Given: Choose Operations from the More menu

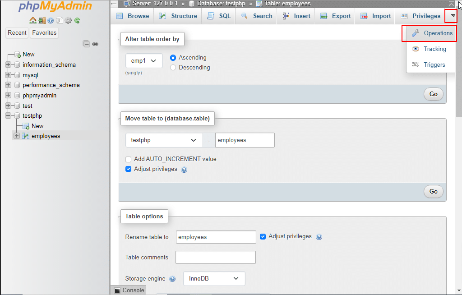Looking at the screenshot, I should (x=432, y=33).
